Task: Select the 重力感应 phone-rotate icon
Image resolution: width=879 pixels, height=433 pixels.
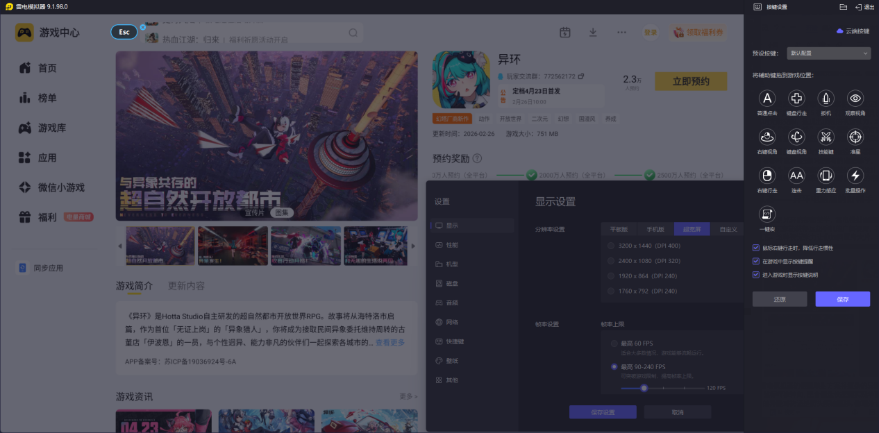Action: pos(826,176)
